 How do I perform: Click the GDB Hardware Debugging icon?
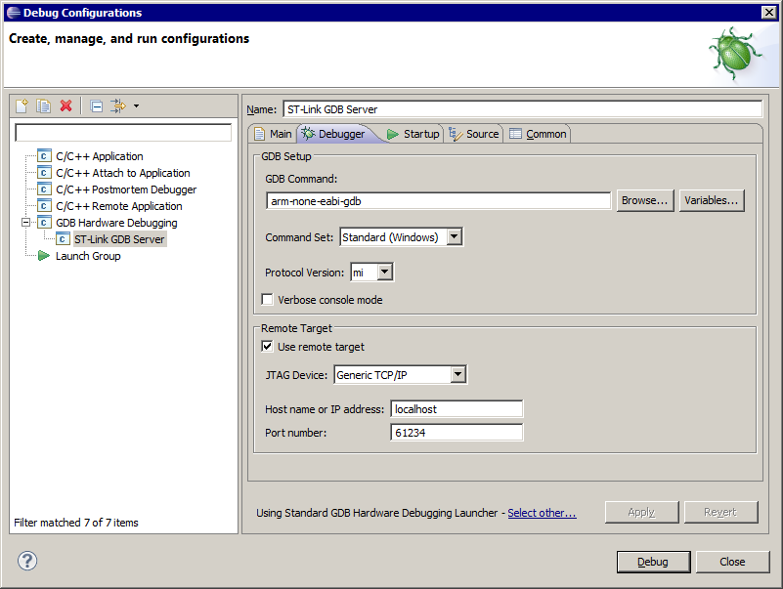pos(44,223)
